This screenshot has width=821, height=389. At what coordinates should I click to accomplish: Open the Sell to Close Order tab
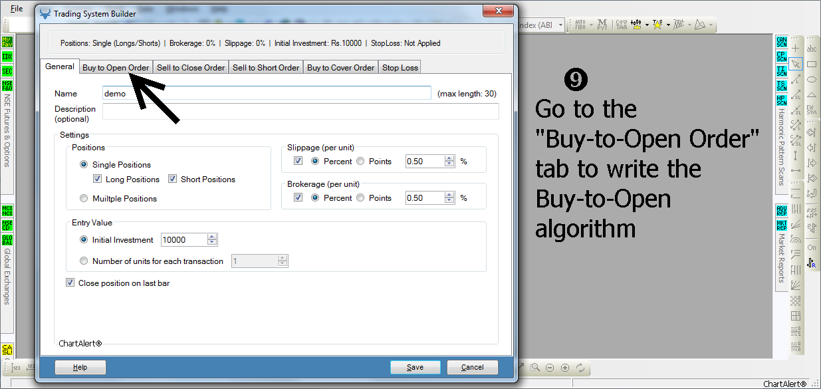coord(191,67)
